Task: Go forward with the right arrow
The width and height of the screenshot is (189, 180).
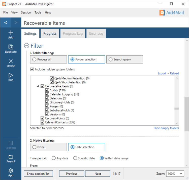Action: click(x=16, y=22)
